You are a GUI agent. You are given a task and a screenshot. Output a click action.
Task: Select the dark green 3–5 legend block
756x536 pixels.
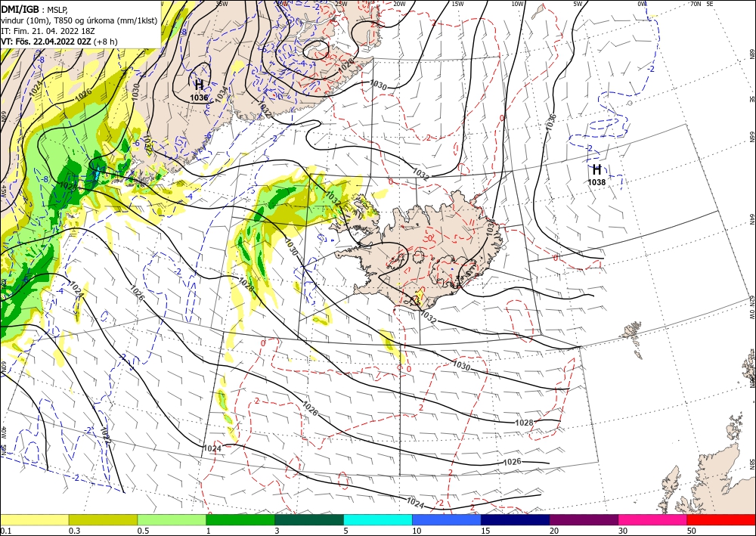[309, 519]
